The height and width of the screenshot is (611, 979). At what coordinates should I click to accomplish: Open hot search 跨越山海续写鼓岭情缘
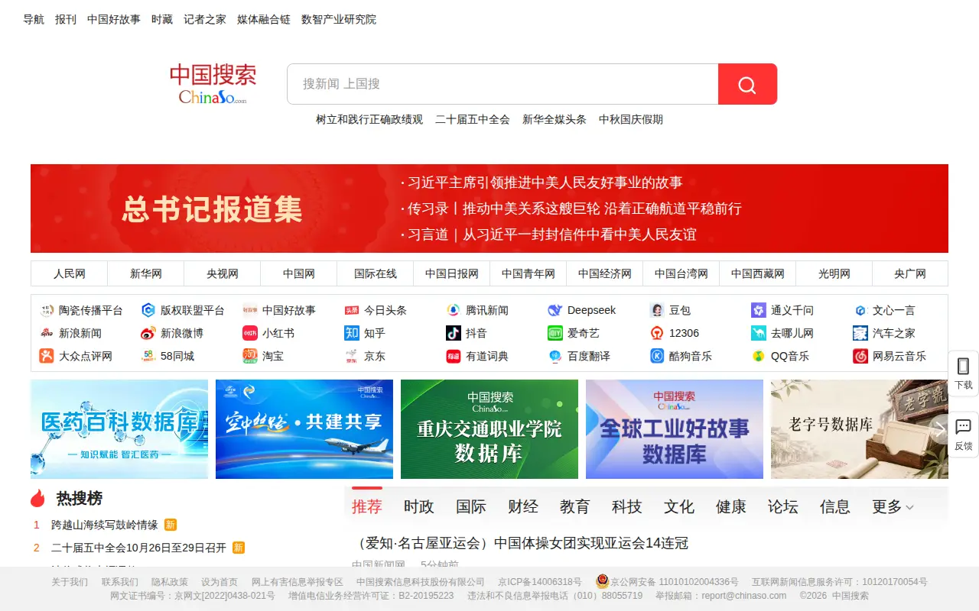tap(105, 525)
